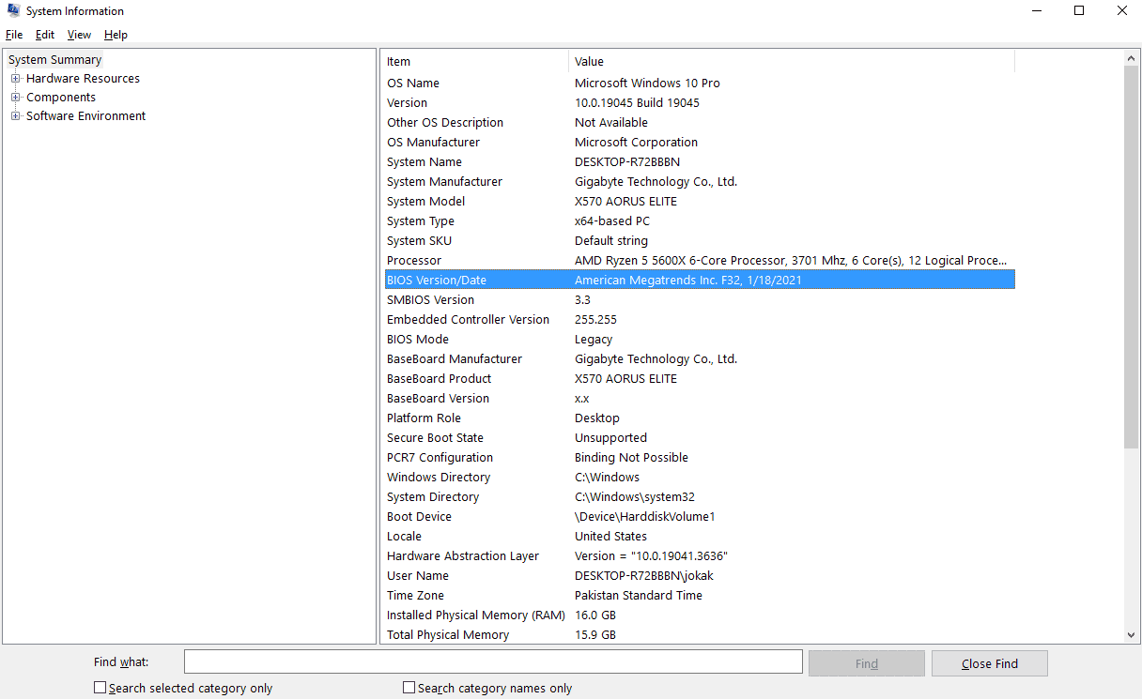Select the Platform Role row
The image size is (1142, 699).
click(699, 418)
